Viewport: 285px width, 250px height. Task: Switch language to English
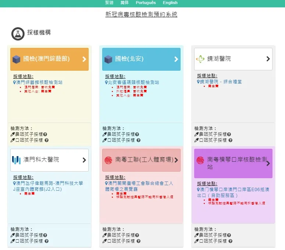point(170,3)
